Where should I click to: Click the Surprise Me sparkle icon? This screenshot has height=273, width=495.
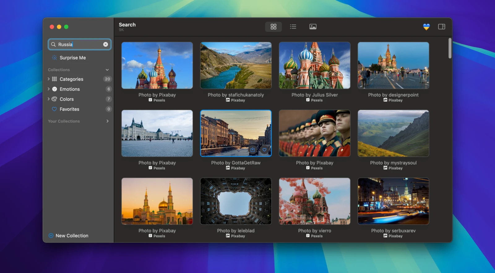tap(54, 58)
